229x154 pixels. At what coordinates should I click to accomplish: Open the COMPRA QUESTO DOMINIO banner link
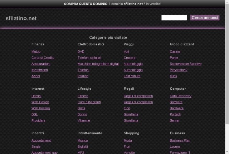86,4
